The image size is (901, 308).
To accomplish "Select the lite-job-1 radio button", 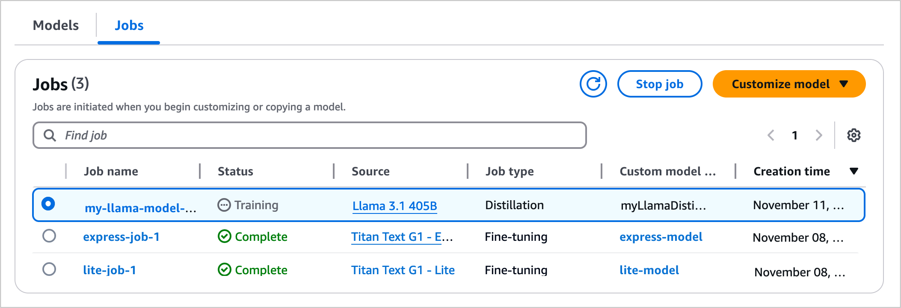I will point(49,269).
